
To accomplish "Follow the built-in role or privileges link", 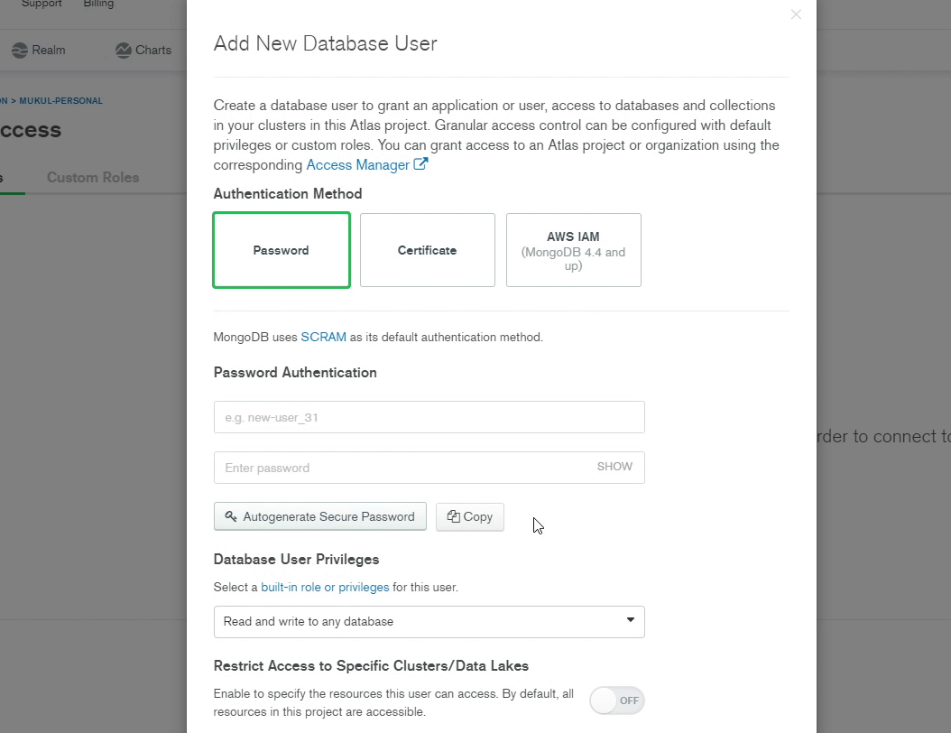I will (325, 587).
